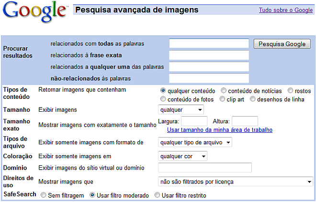
Task: Select 'Sem filtragem' SafeSearch option
Action: [x=43, y=195]
